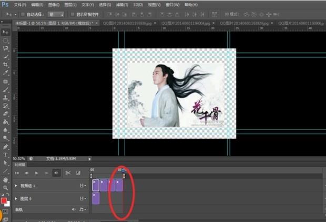Select the Elliptical Marquee tool
This screenshot has width=326, height=222.
click(x=5, y=40)
